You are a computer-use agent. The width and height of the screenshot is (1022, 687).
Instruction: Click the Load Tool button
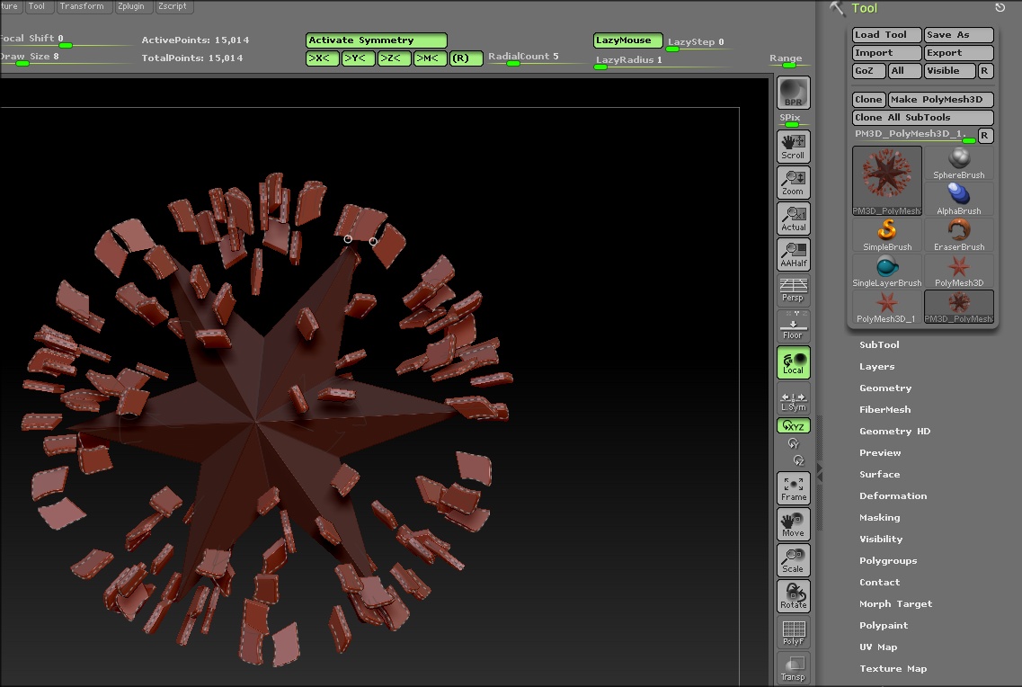pyautogui.click(x=886, y=35)
